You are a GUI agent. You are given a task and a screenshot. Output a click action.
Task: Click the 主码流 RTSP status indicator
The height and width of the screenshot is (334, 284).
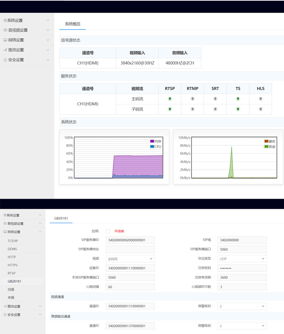coord(170,99)
